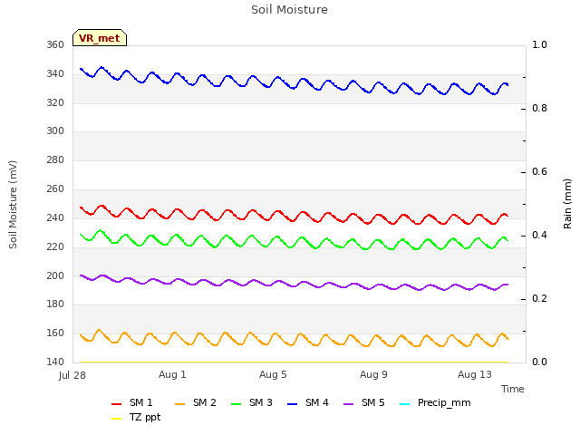580x435 pixels.
Task: Click the 200 y-axis tick label
Action: coord(55,275)
